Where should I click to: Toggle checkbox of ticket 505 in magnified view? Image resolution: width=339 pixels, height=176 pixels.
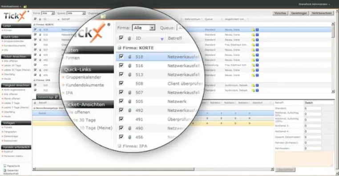121,101
